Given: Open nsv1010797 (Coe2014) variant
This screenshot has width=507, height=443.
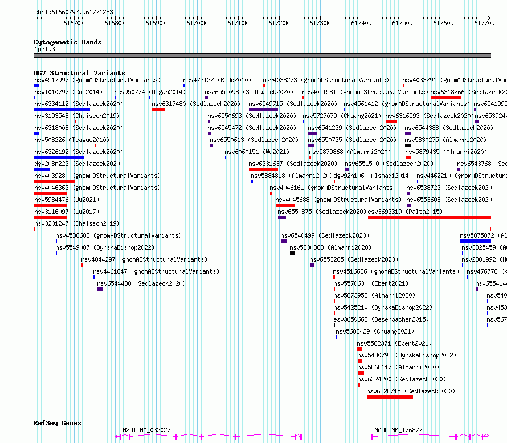Looking at the screenshot, I should point(68,92).
